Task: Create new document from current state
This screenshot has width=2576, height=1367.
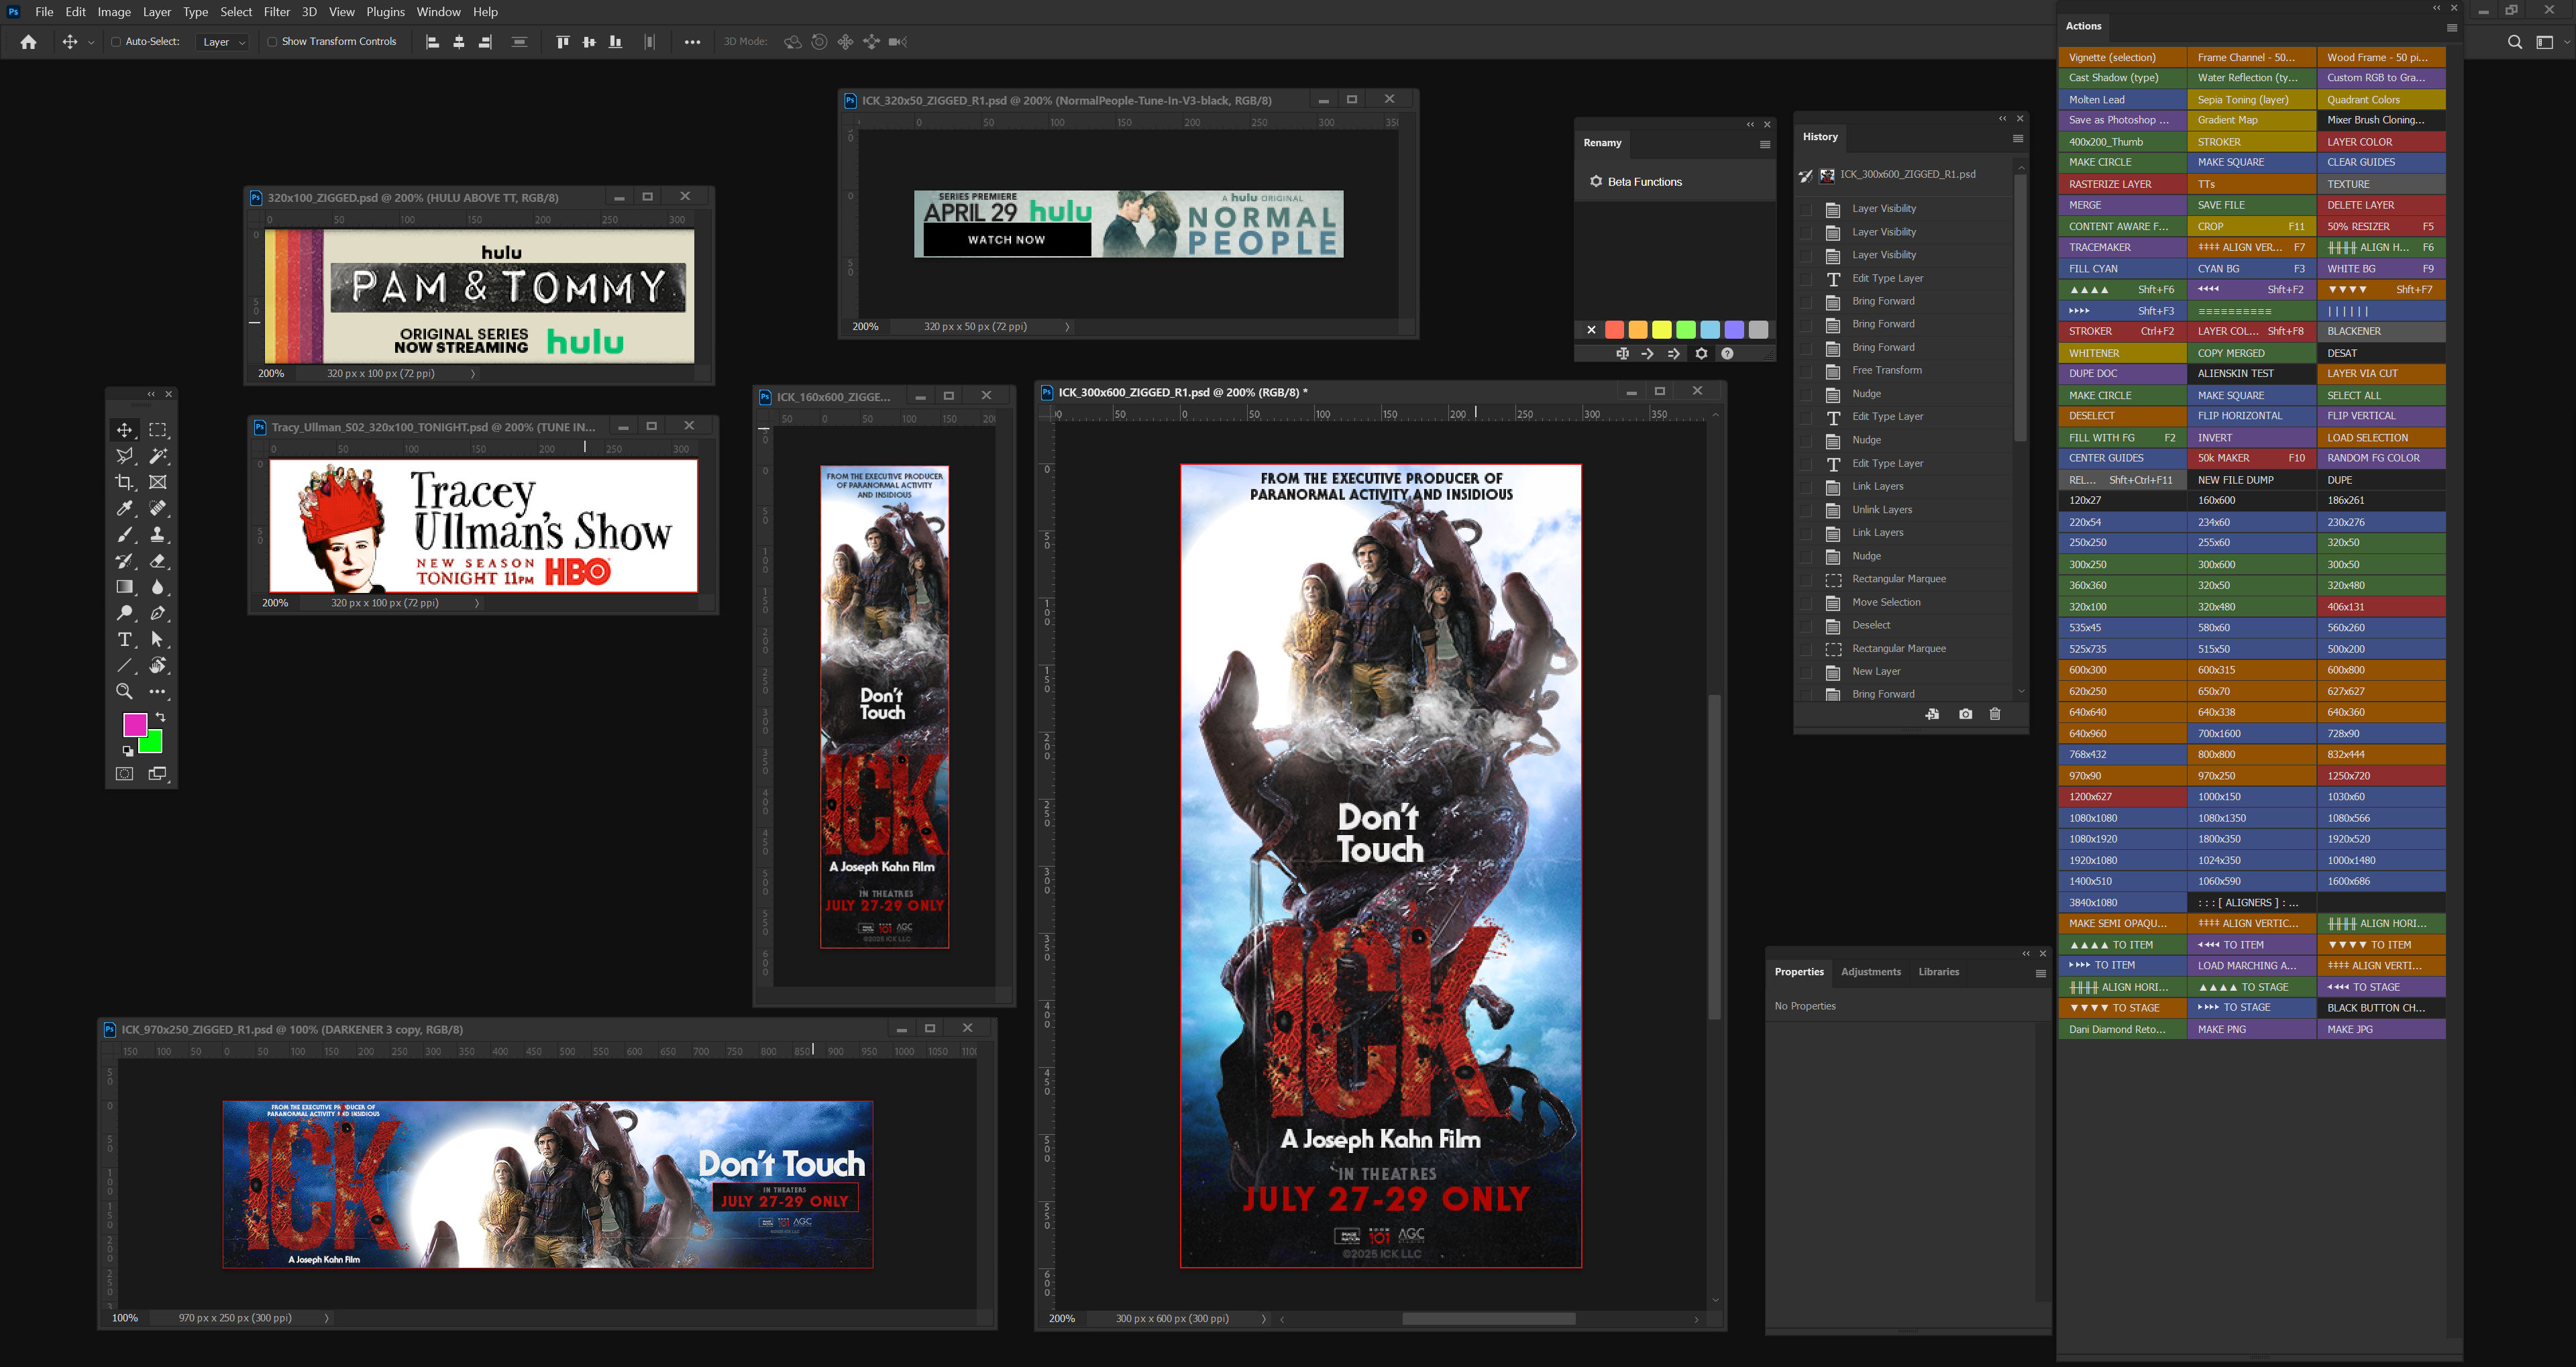Action: (1932, 714)
